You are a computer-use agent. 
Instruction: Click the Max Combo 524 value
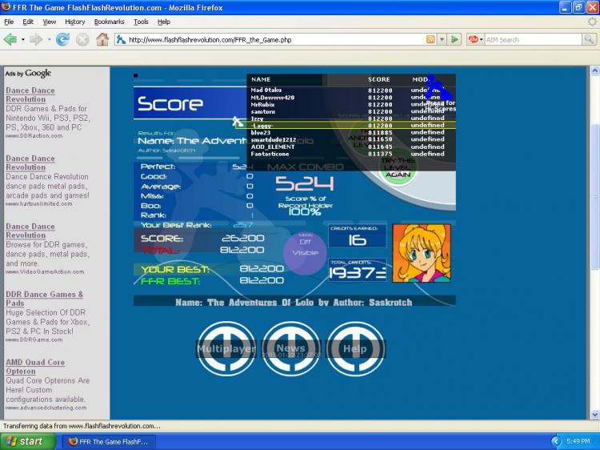[x=305, y=184]
